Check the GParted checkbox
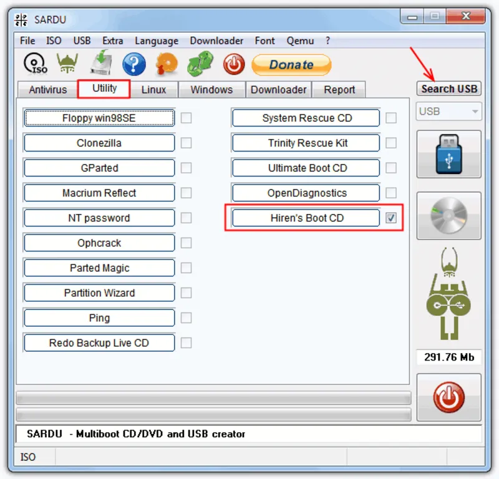This screenshot has height=479, width=499. [x=186, y=168]
